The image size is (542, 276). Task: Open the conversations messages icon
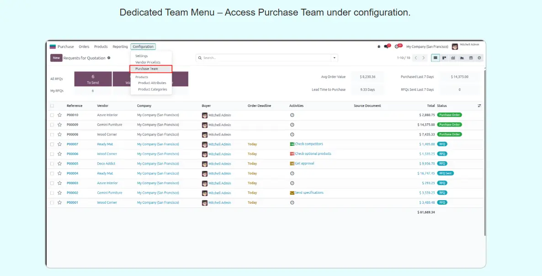click(386, 47)
